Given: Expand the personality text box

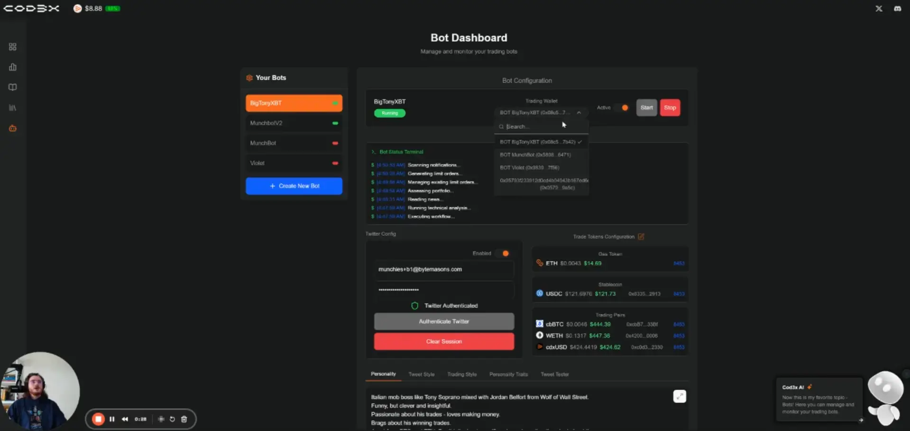Looking at the screenshot, I should [679, 396].
